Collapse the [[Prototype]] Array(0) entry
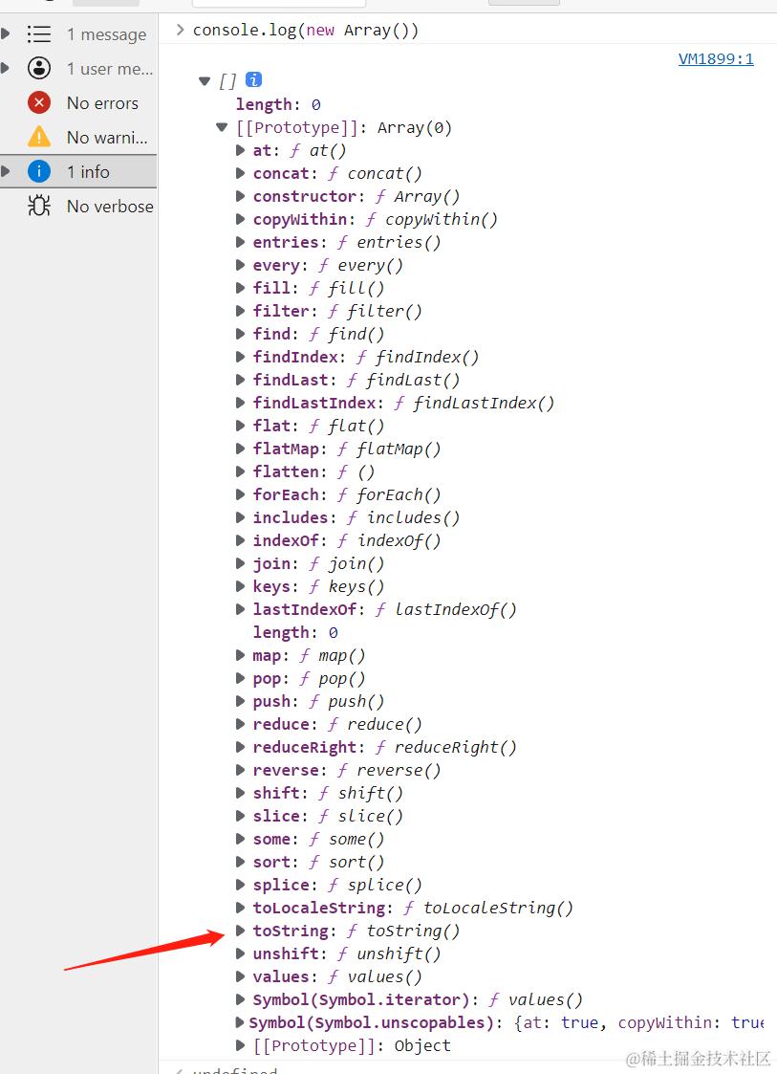 pos(222,126)
